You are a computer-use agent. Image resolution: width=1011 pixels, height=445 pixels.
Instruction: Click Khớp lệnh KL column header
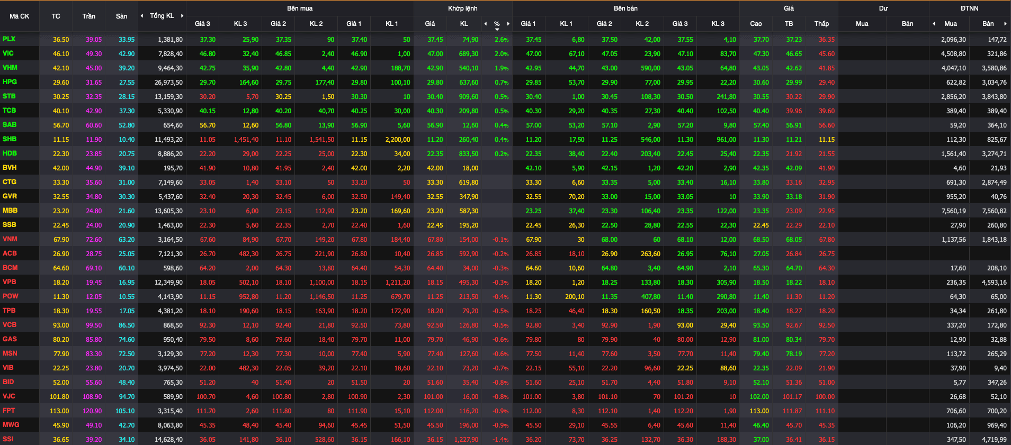tap(464, 24)
